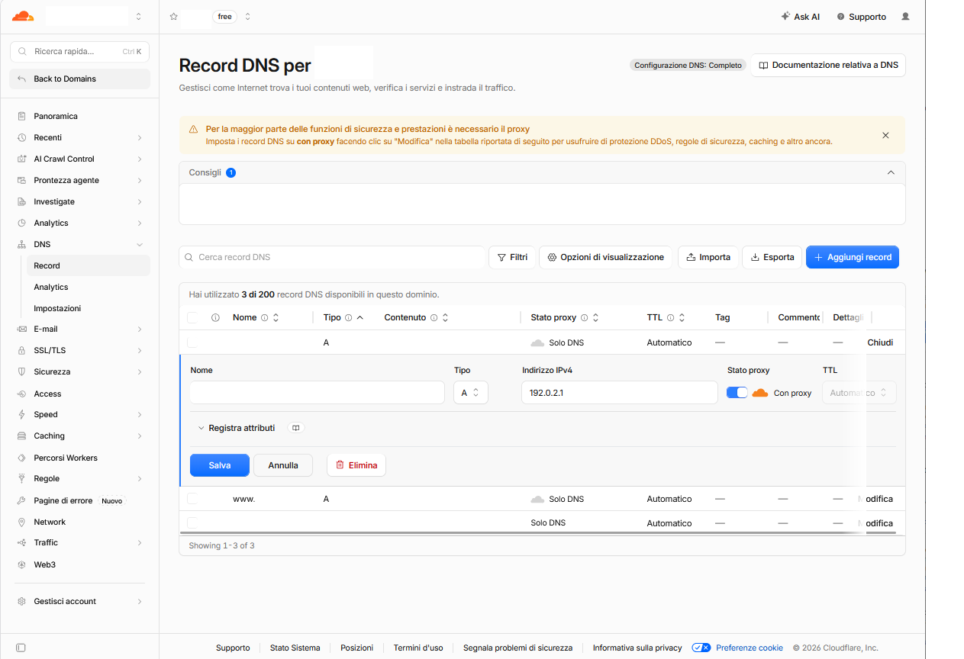Viewport: 964px width, 659px height.
Task: Click the info icon beside TTL column
Action: pos(670,317)
